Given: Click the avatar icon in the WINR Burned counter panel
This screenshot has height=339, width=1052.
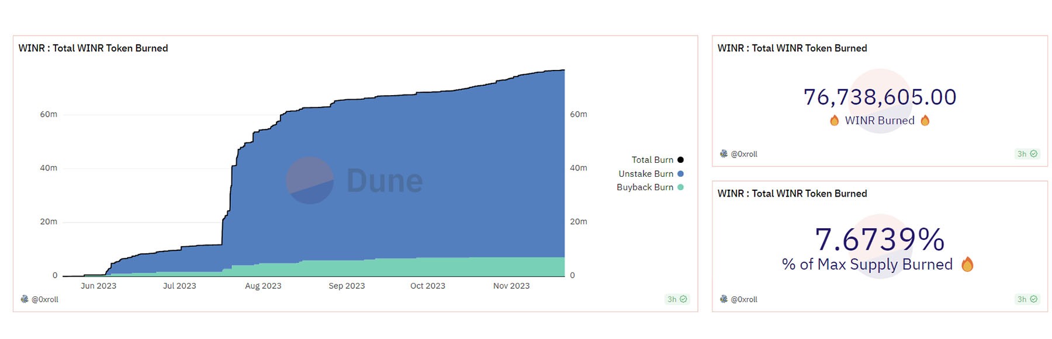Looking at the screenshot, I should tap(724, 153).
